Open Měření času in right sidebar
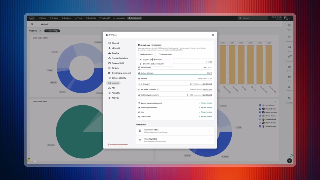 click(x=289, y=27)
